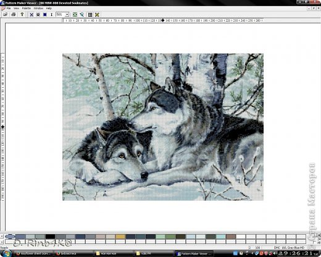Switch to Pattern Maker Viewer taskbar button

click(x=194, y=253)
